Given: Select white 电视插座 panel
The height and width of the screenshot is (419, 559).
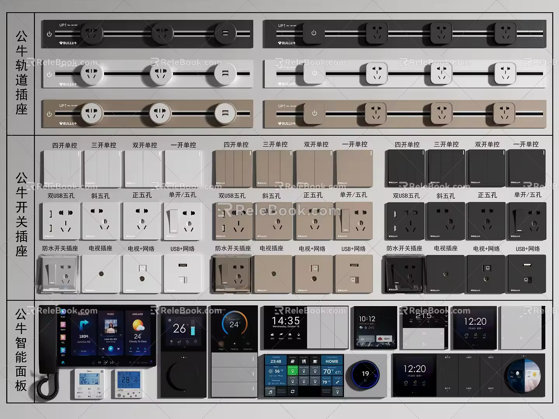Looking at the screenshot, I should click(101, 274).
